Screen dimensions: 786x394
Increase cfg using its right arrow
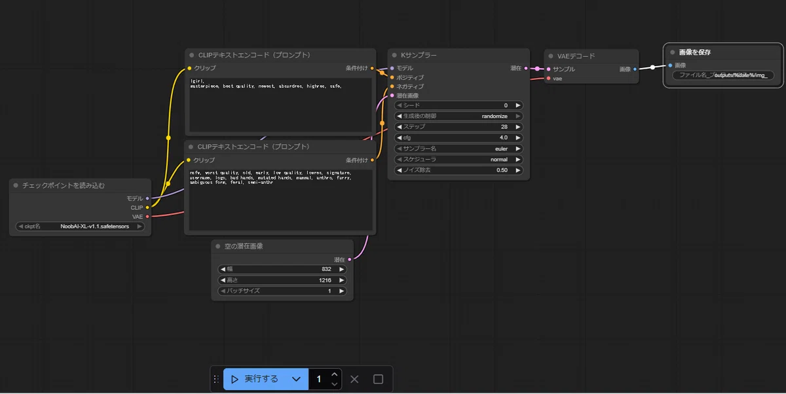click(x=518, y=137)
